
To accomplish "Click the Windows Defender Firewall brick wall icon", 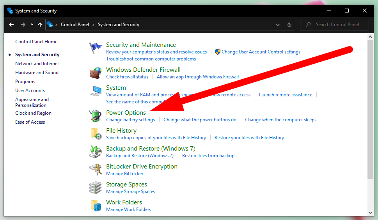I will click(x=96, y=73).
